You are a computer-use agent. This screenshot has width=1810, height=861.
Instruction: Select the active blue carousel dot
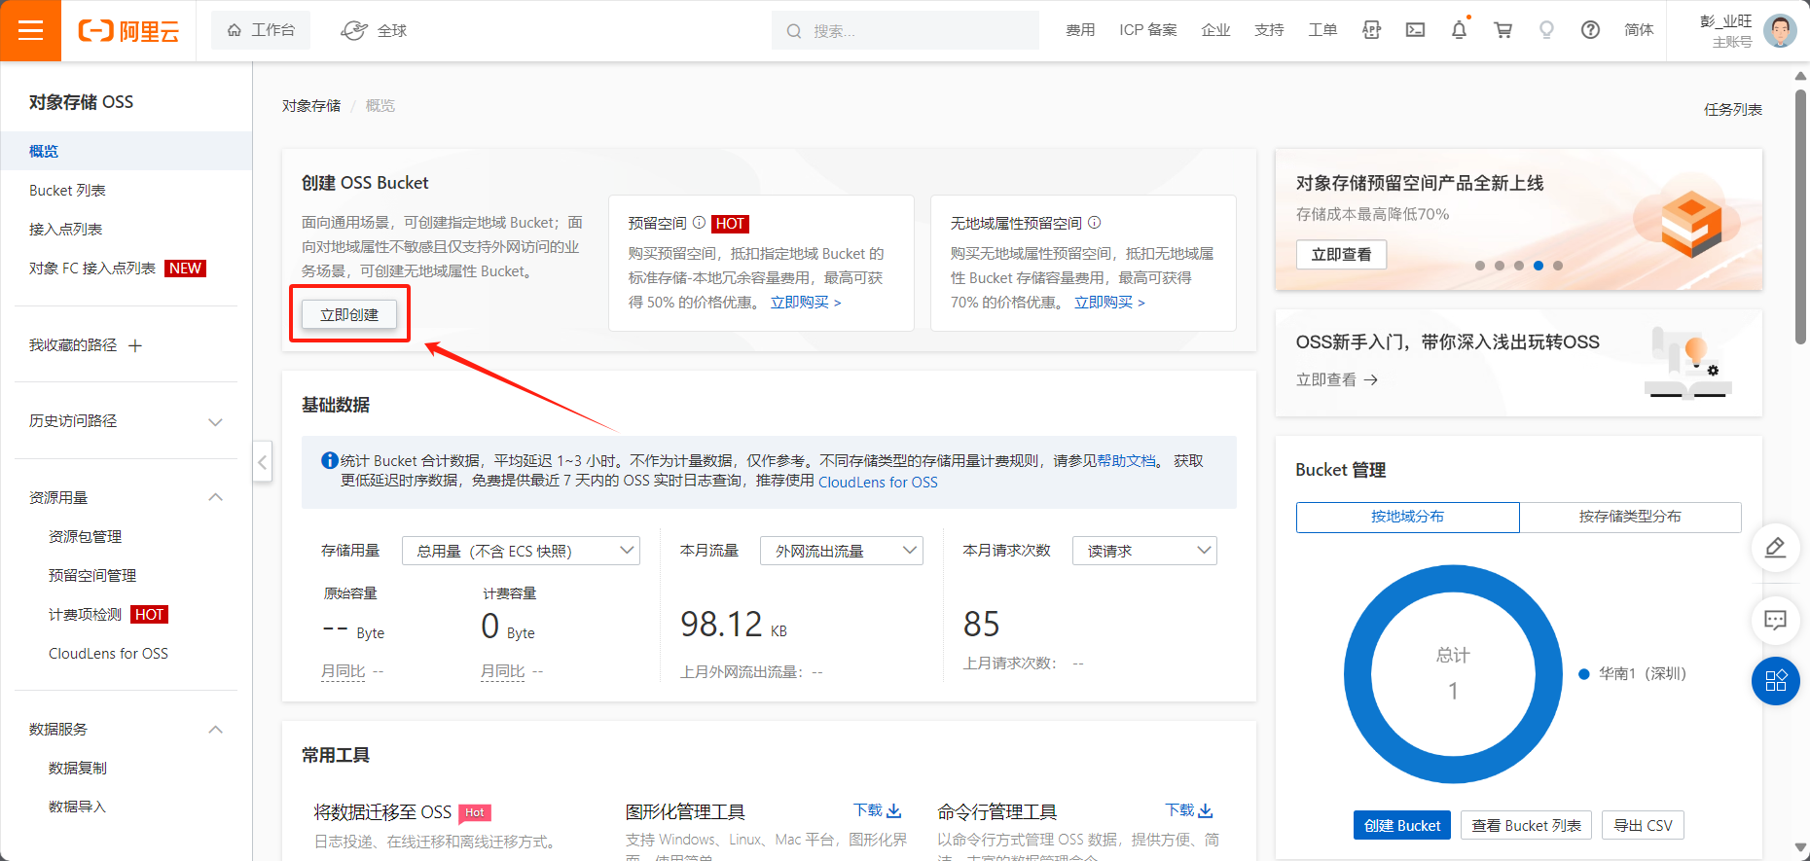(x=1538, y=266)
